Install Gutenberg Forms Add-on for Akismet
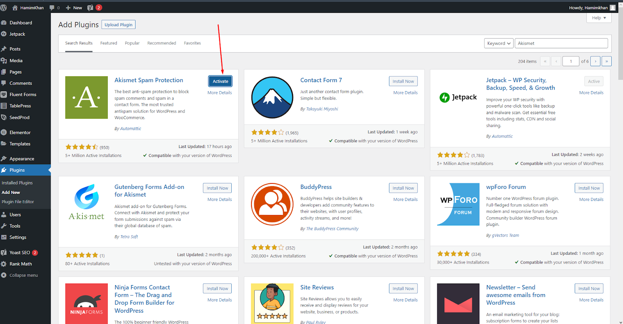623x324 pixels. pyautogui.click(x=217, y=188)
